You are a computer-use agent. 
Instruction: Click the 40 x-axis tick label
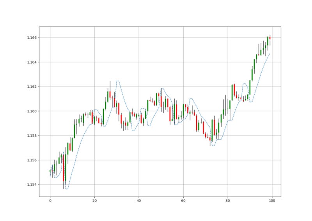coord(139,201)
